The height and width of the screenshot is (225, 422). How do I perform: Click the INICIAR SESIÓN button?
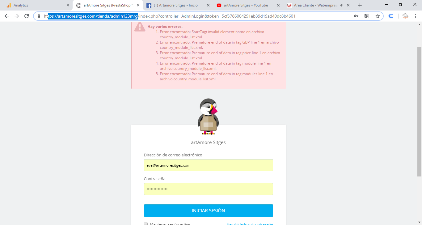point(209,210)
